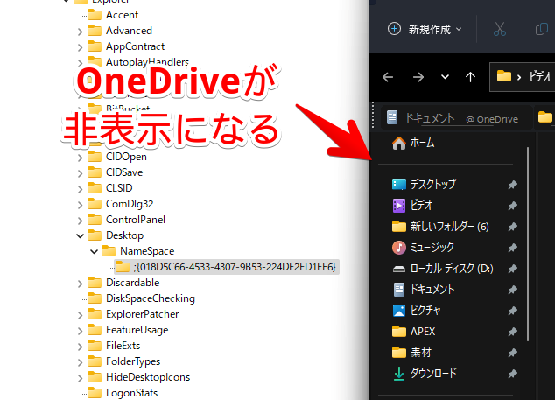This screenshot has height=400, width=555.
Task: Click the pin icon beside ミュージック
Action: tap(512, 248)
